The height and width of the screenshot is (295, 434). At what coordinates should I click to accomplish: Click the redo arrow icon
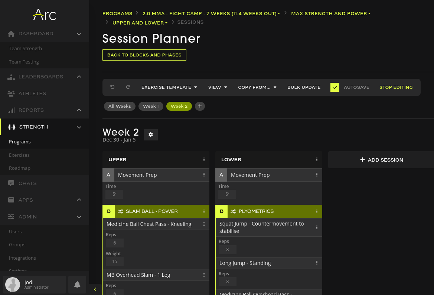tap(128, 87)
